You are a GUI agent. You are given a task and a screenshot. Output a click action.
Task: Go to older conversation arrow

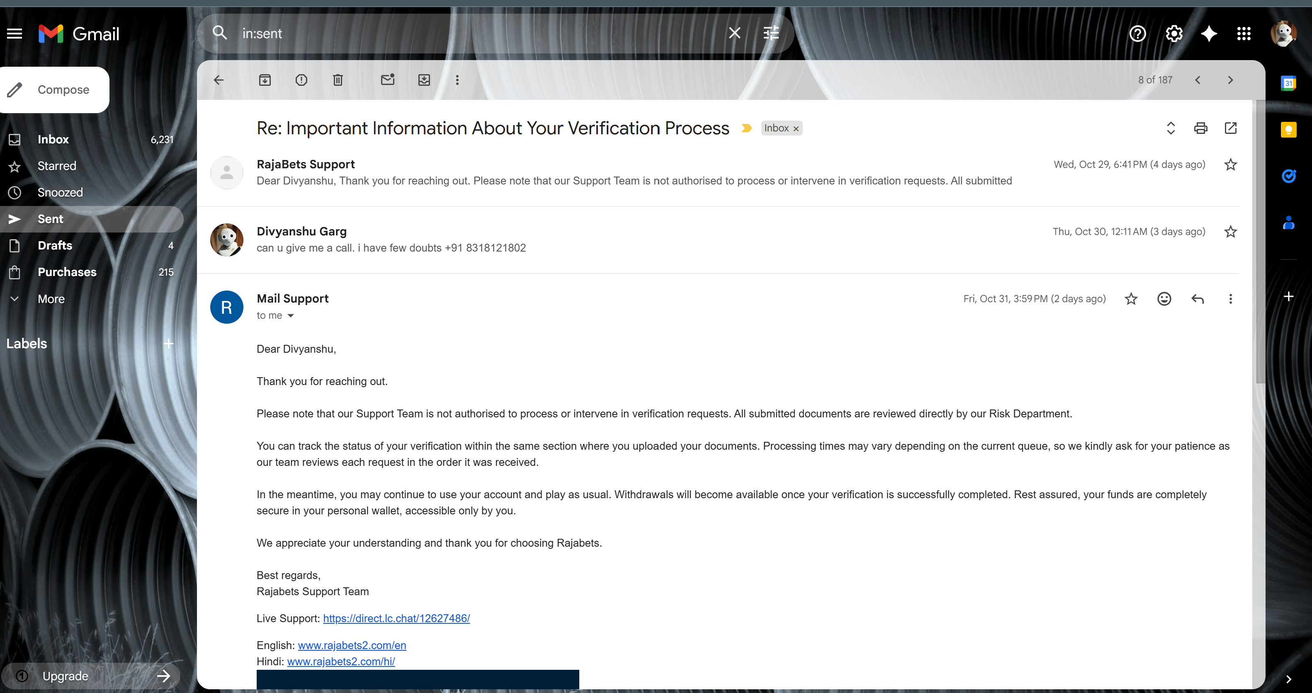(x=1230, y=80)
